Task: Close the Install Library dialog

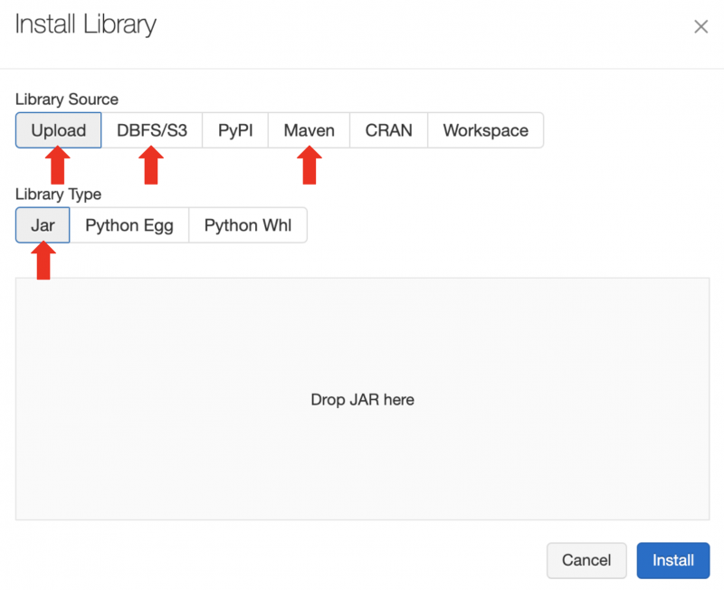Action: tap(700, 27)
